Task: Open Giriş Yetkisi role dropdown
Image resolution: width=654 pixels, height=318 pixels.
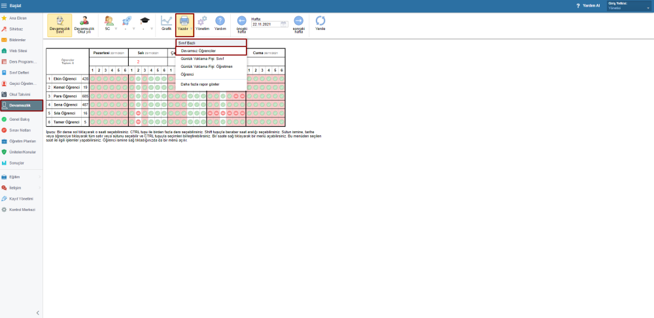Action: (630, 6)
